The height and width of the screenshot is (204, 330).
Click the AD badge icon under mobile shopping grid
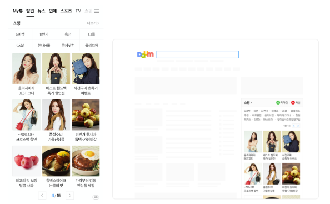click(96, 197)
